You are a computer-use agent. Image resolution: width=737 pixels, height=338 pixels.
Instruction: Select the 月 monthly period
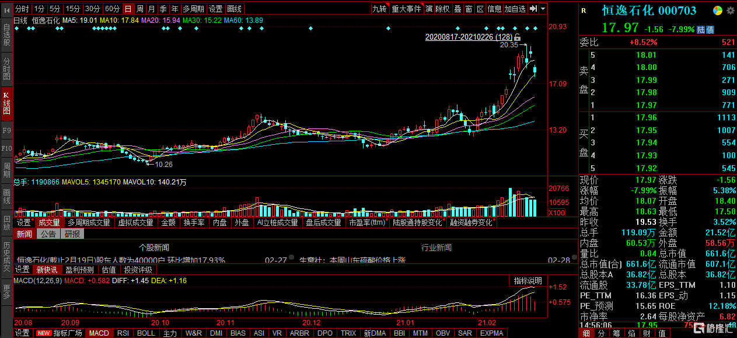tap(152, 9)
